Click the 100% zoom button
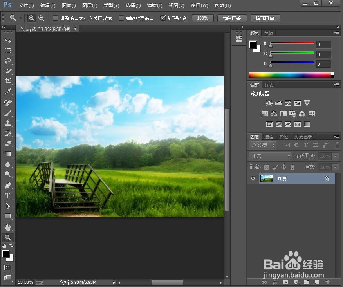The width and height of the screenshot is (343, 287). [x=202, y=18]
